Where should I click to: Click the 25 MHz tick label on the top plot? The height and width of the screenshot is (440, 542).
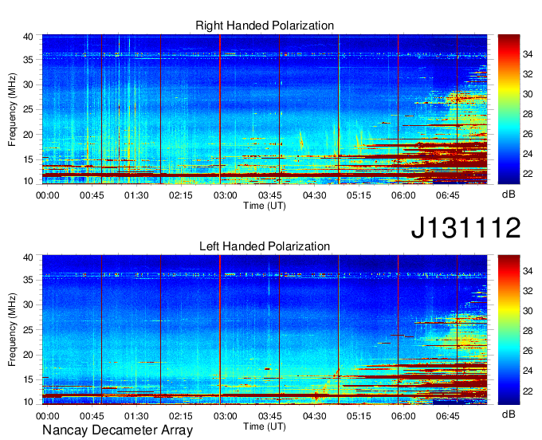[28, 109]
